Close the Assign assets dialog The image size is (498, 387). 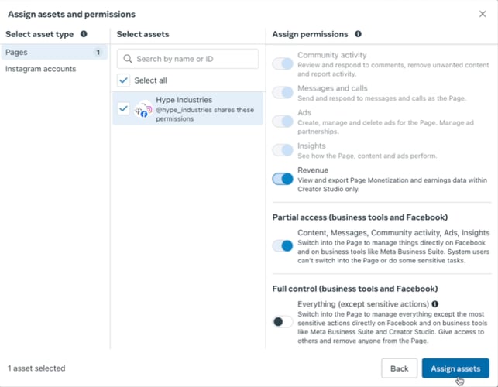coord(483,14)
